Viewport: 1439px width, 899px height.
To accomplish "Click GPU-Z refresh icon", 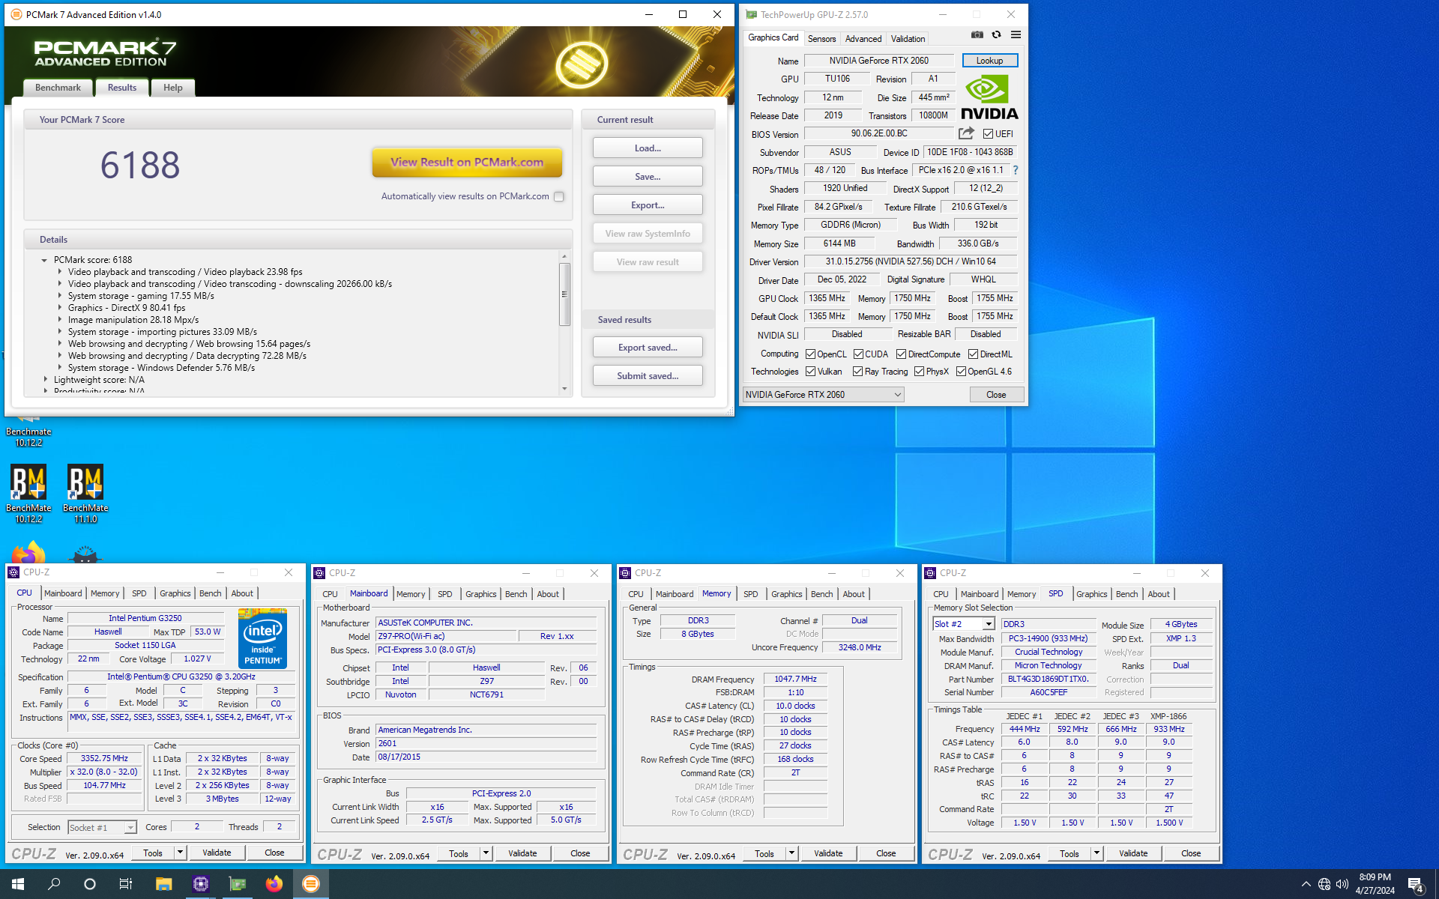I will (996, 34).
